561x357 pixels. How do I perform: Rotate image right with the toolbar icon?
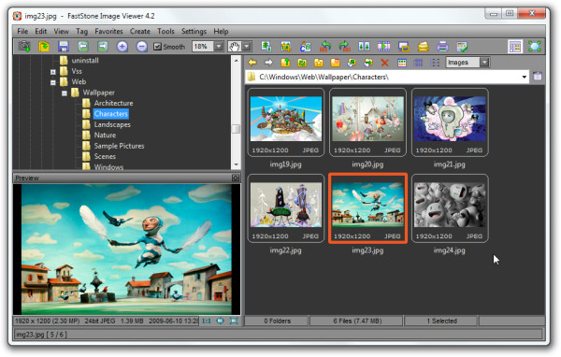(344, 46)
